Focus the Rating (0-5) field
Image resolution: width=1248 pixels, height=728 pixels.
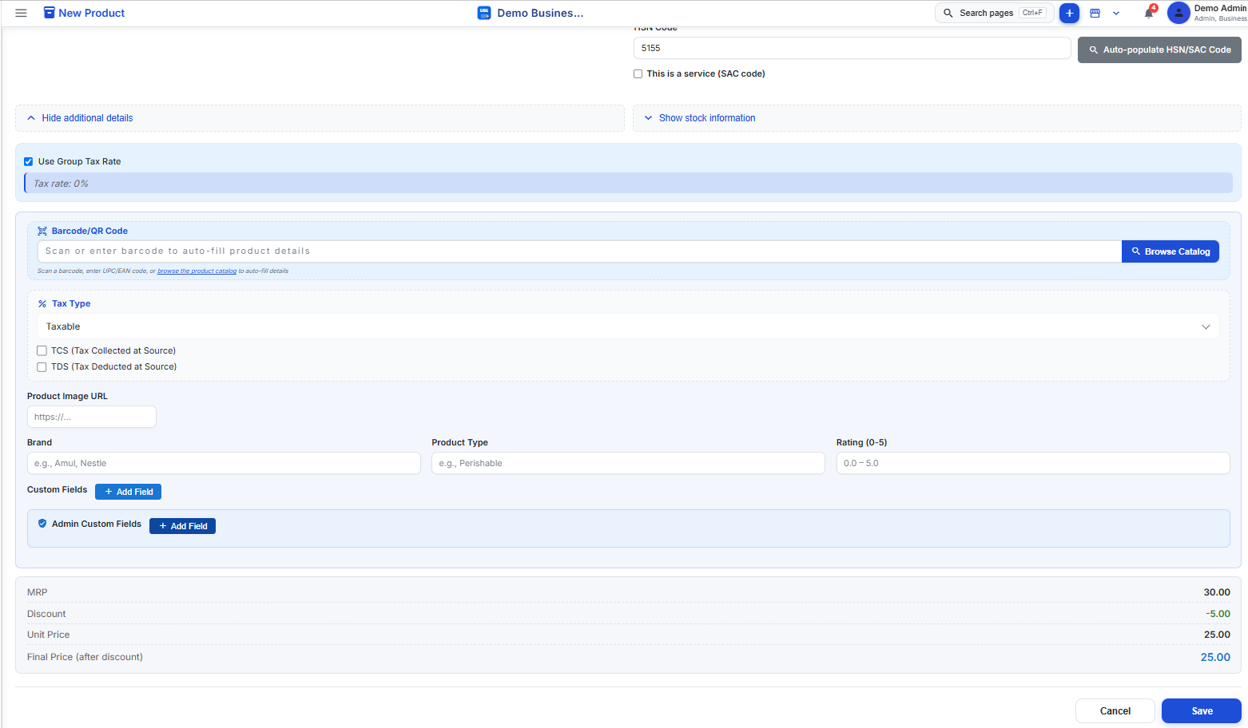(x=1033, y=463)
